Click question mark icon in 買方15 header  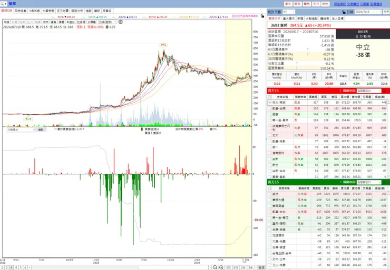[x=340, y=91]
